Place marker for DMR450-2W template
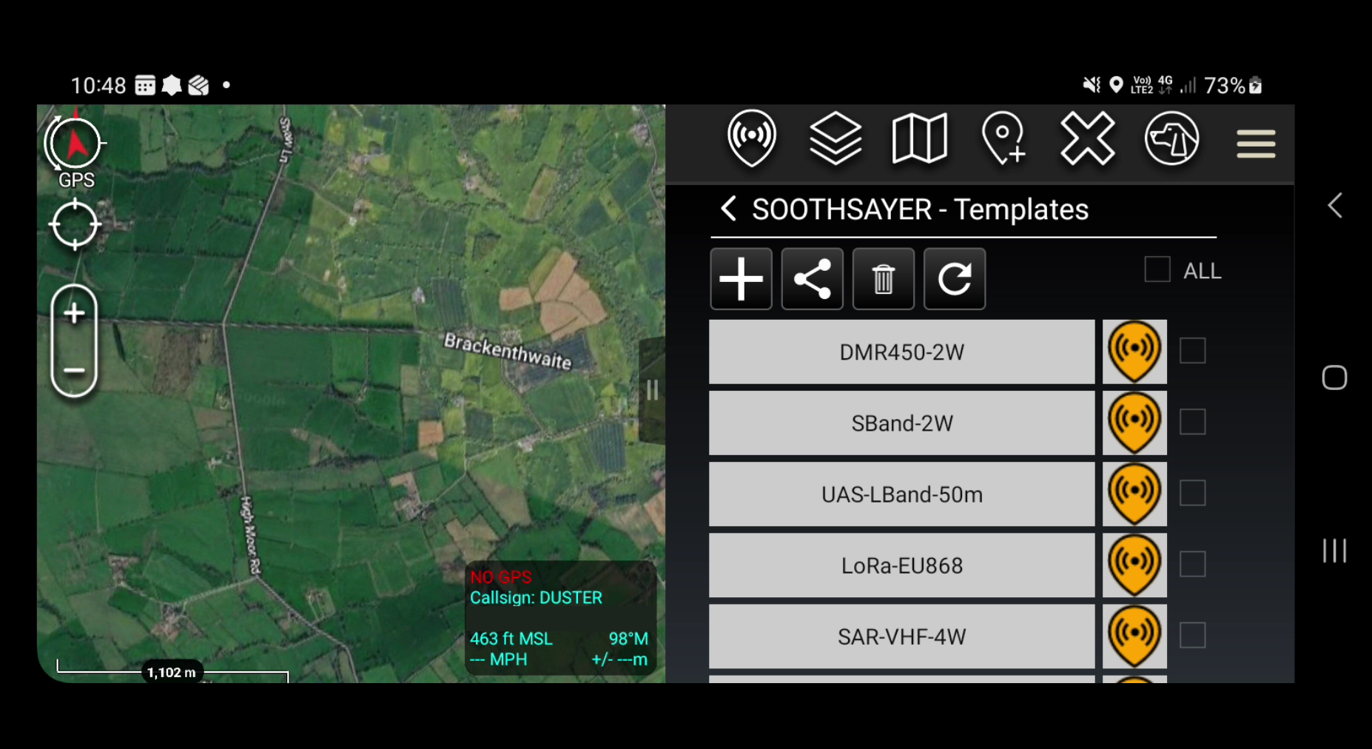Viewport: 1372px width, 749px height. (x=1134, y=352)
